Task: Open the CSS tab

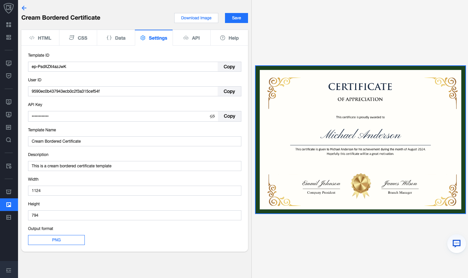Action: tap(78, 38)
